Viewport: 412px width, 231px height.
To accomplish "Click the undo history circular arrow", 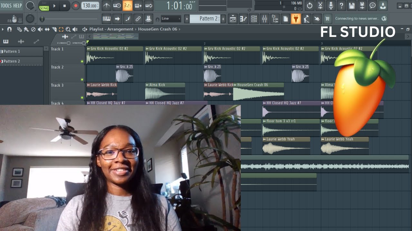I will click(309, 5).
